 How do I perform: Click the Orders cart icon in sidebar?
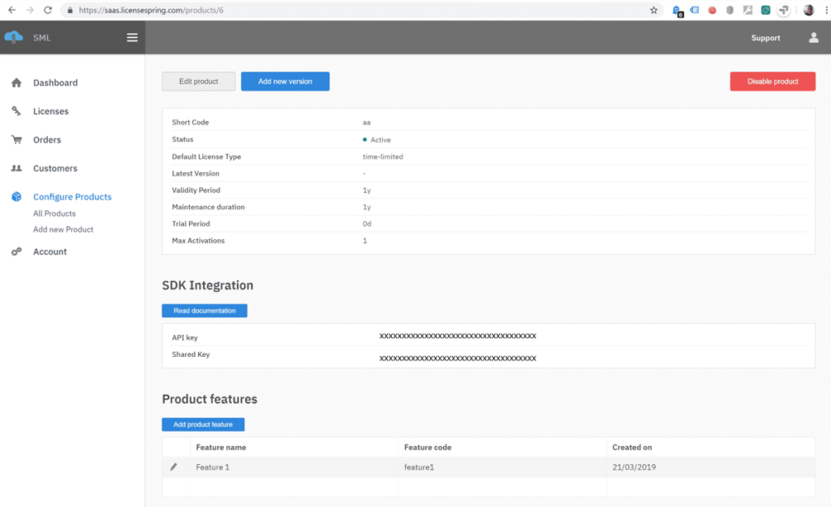16,140
